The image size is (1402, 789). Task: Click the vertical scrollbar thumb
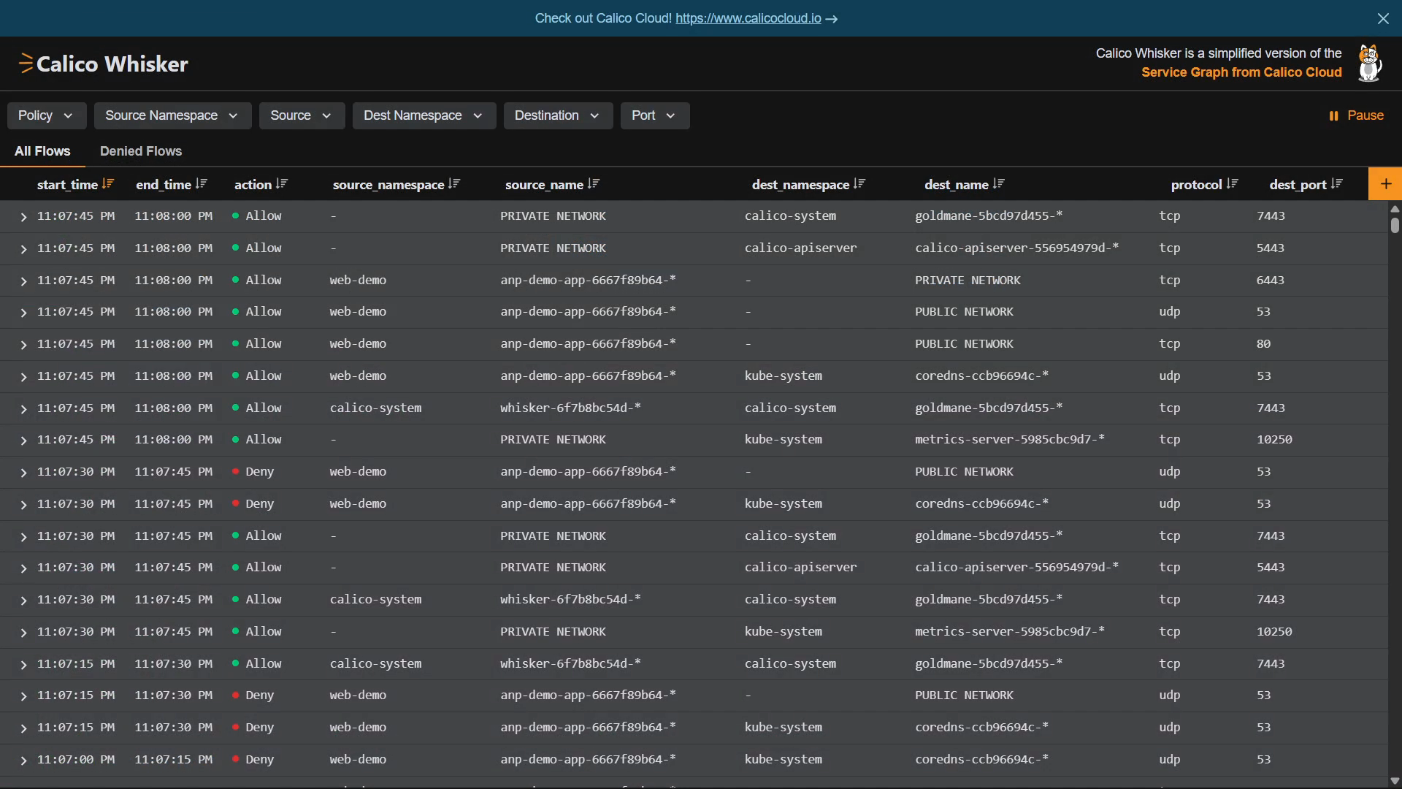pyautogui.click(x=1395, y=224)
